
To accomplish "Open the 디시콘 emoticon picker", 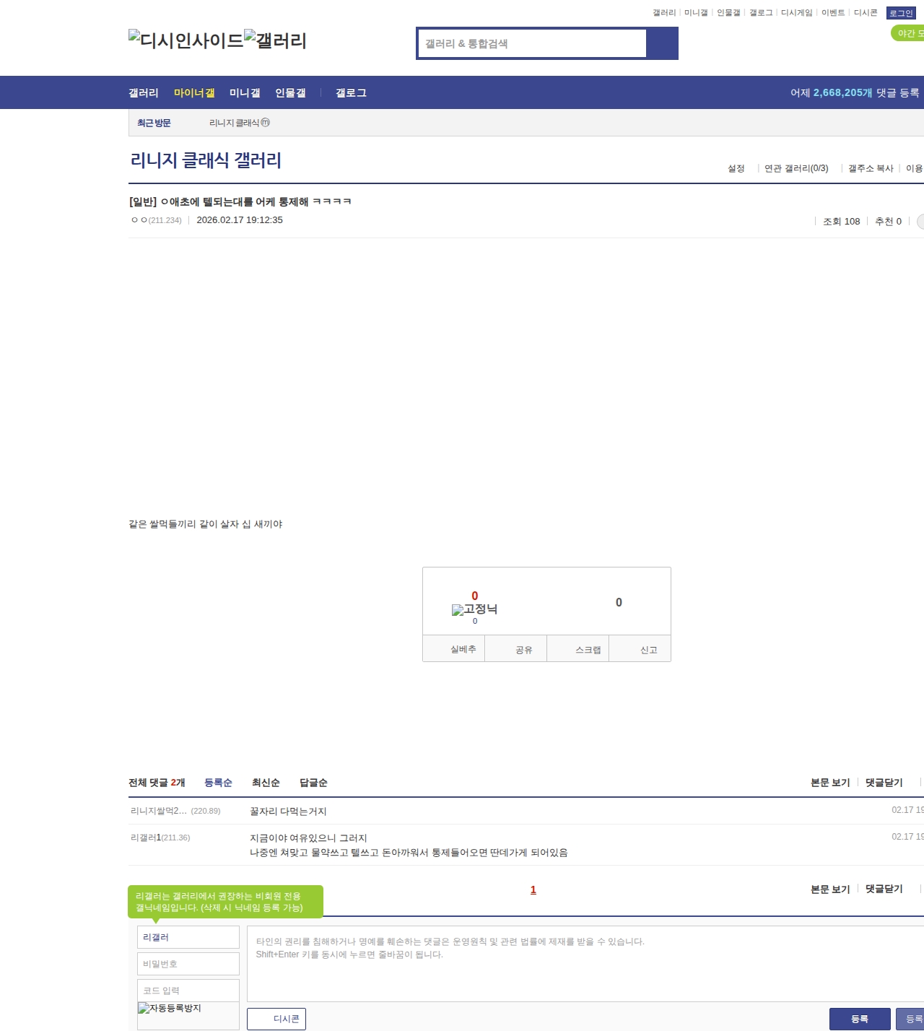I will click(276, 1019).
